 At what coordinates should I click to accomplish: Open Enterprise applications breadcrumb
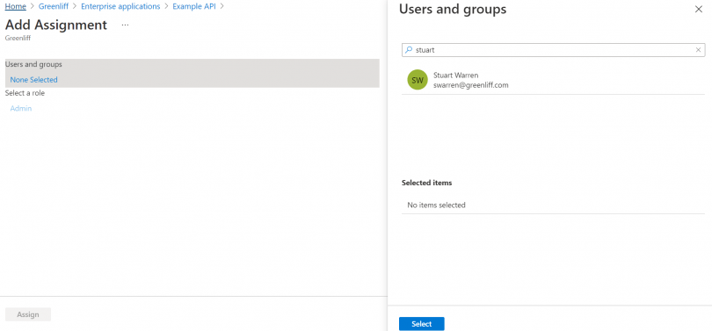[x=120, y=6]
